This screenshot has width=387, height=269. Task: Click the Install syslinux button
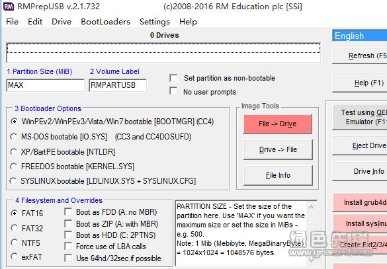pos(360,223)
